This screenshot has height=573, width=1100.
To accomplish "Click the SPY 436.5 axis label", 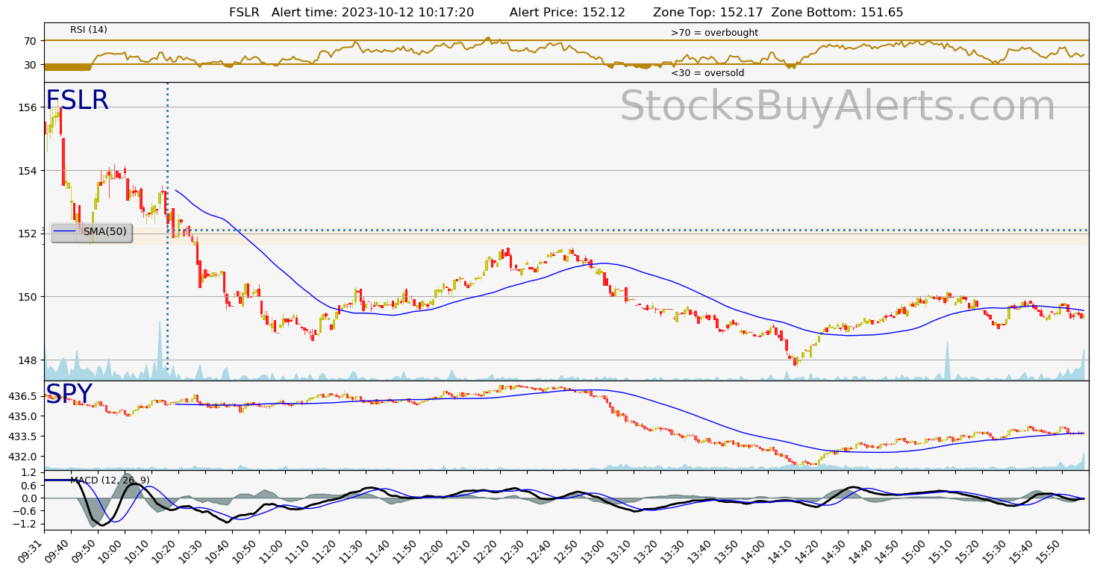I will click(22, 396).
